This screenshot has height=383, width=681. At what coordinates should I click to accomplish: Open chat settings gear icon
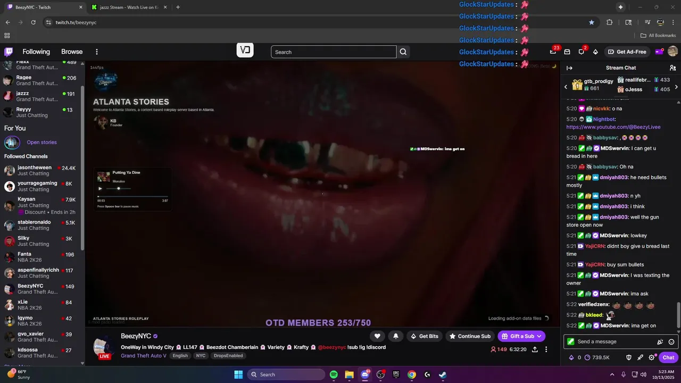click(652, 357)
